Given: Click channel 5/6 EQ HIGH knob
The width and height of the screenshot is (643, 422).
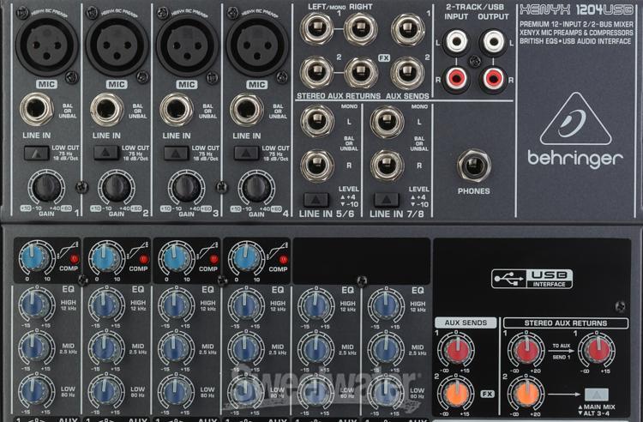Looking at the screenshot, I should [315, 305].
